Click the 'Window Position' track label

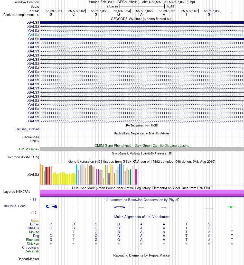27,2
